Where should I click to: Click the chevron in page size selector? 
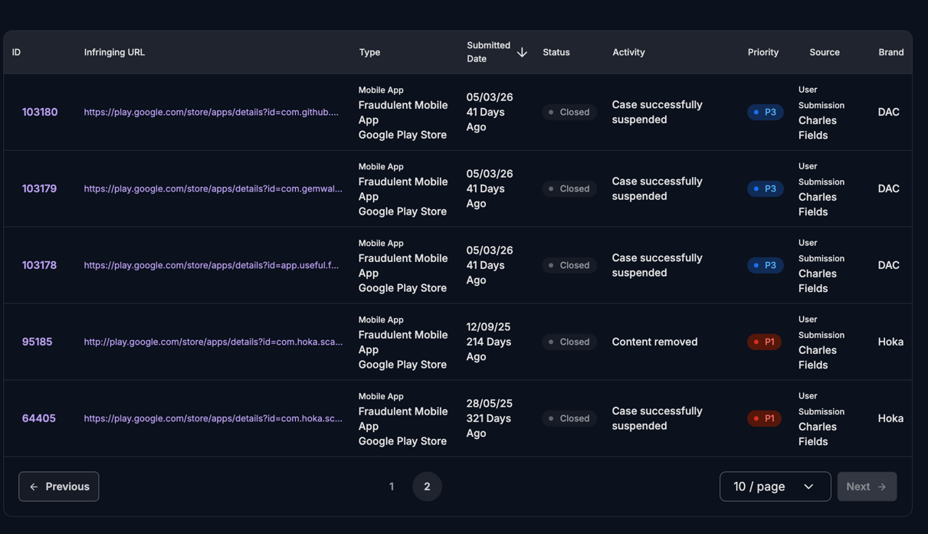[x=808, y=486]
